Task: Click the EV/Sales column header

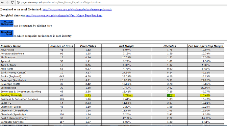Action: [170, 46]
